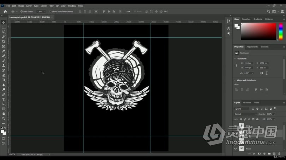Toggle lock position button

(x=249, y=119)
